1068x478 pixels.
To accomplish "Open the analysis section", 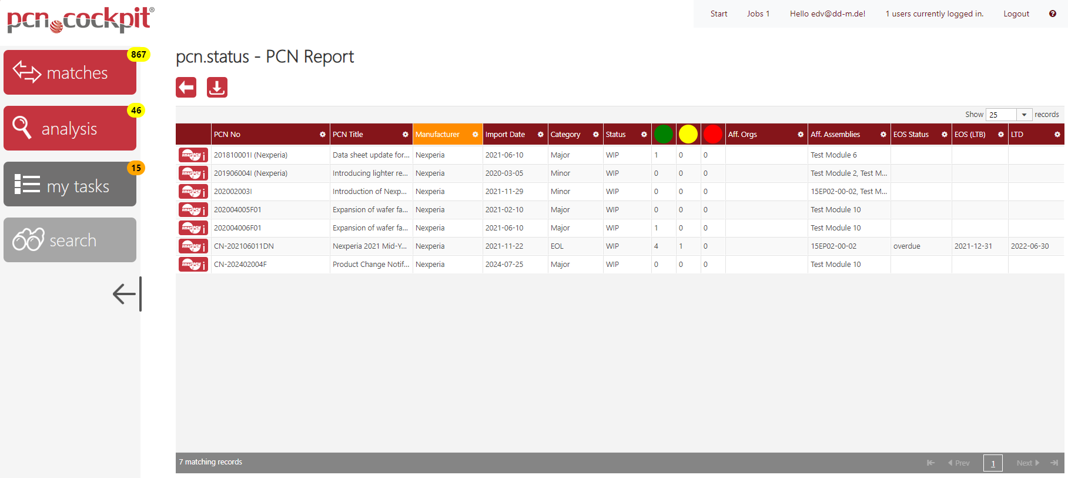I will point(70,128).
